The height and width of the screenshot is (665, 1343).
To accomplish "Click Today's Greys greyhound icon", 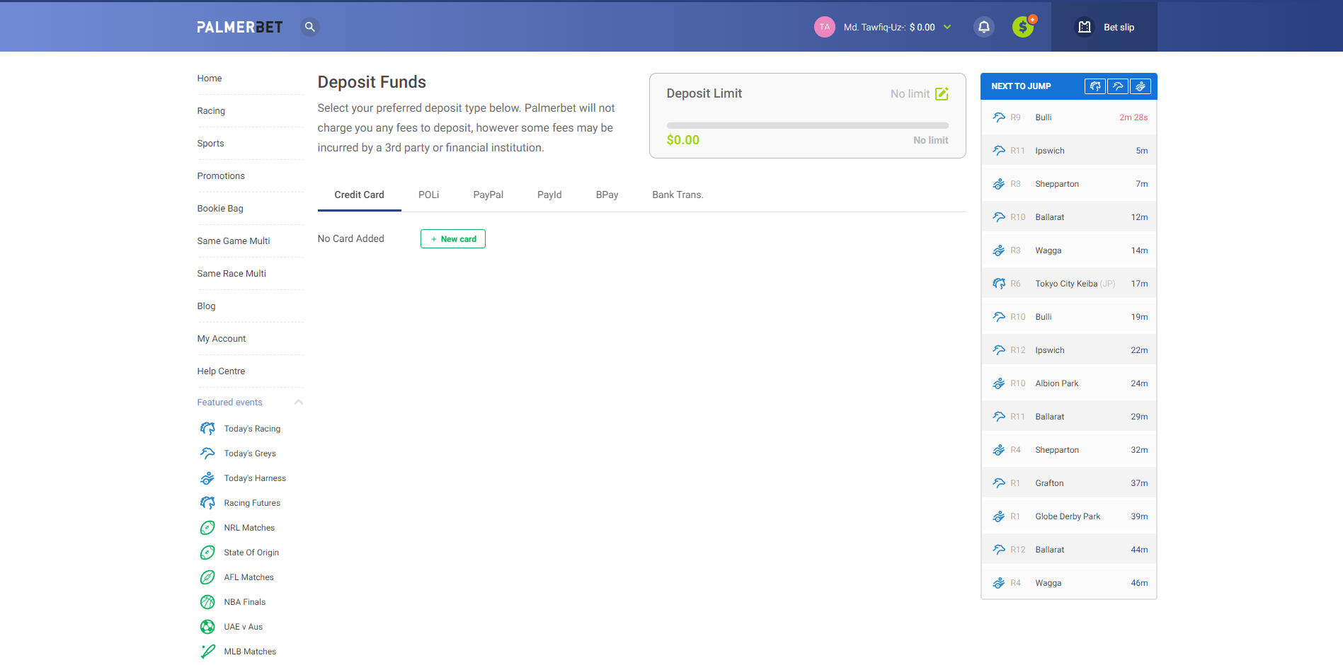I will tap(207, 453).
